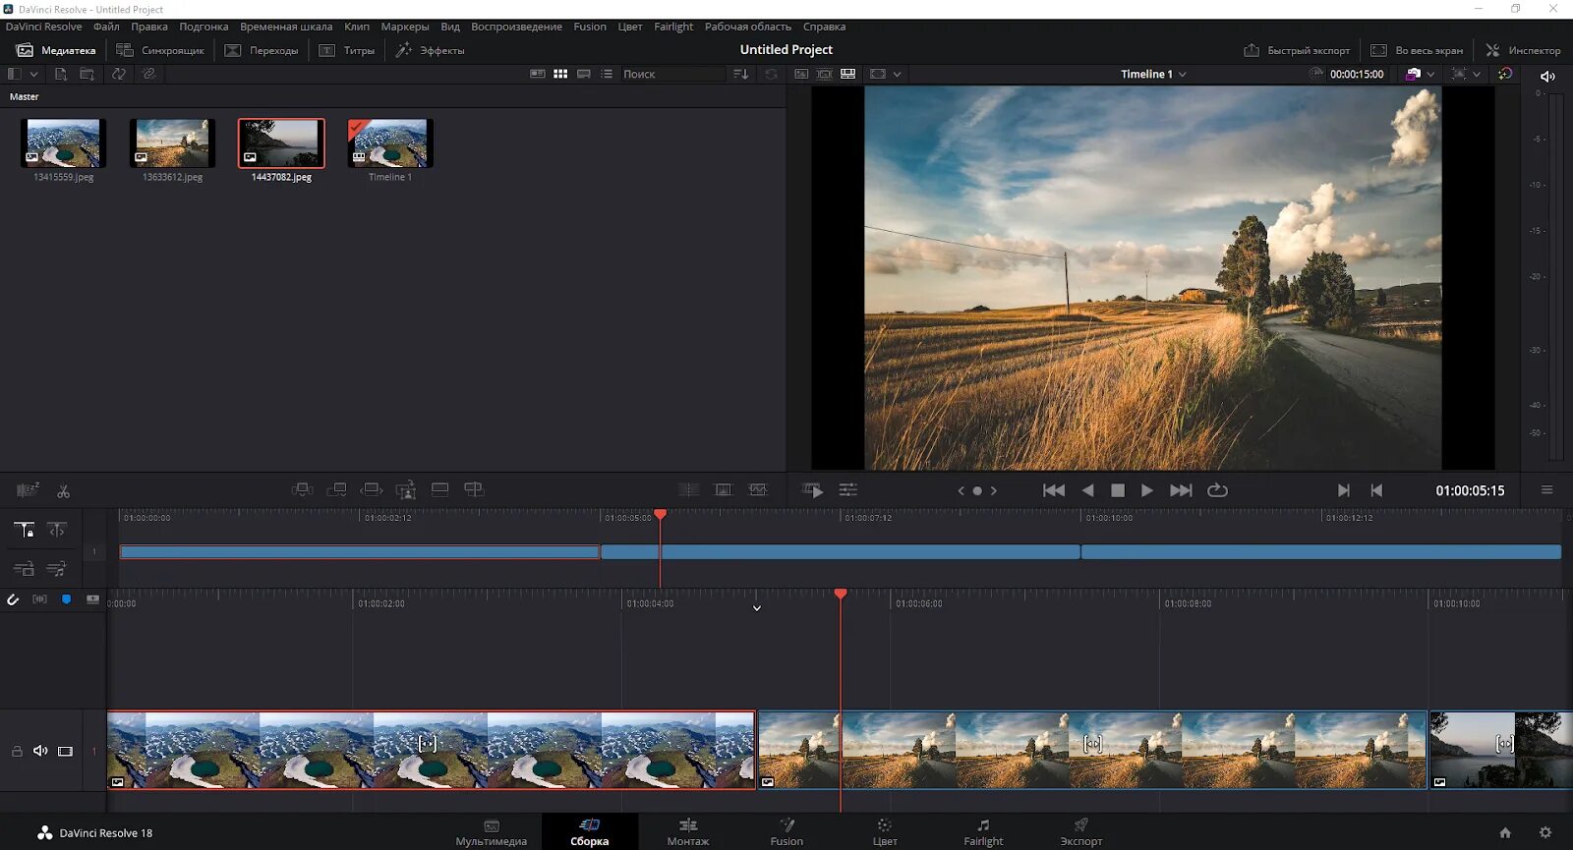Mute track 1 audio speaker icon
The image size is (1573, 850).
tap(40, 751)
